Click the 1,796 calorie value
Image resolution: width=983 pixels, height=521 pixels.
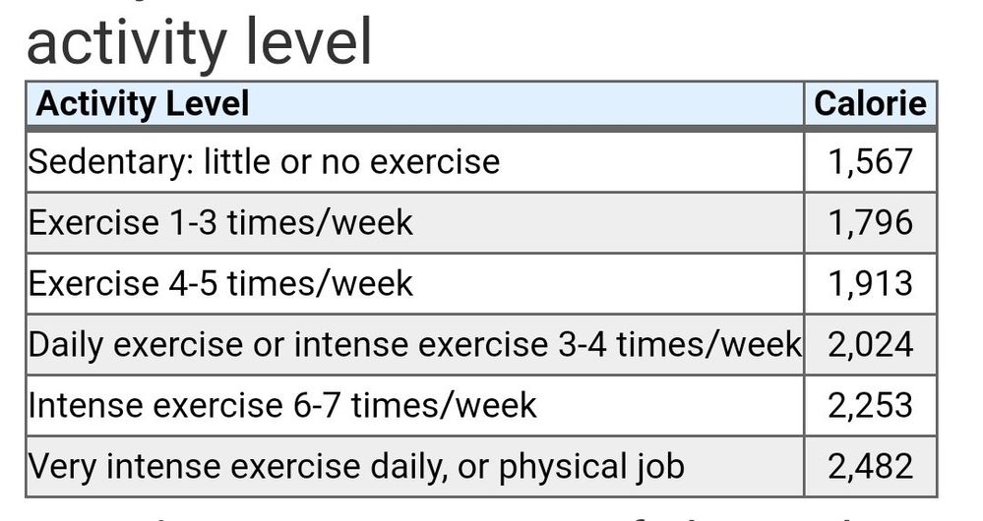click(870, 223)
